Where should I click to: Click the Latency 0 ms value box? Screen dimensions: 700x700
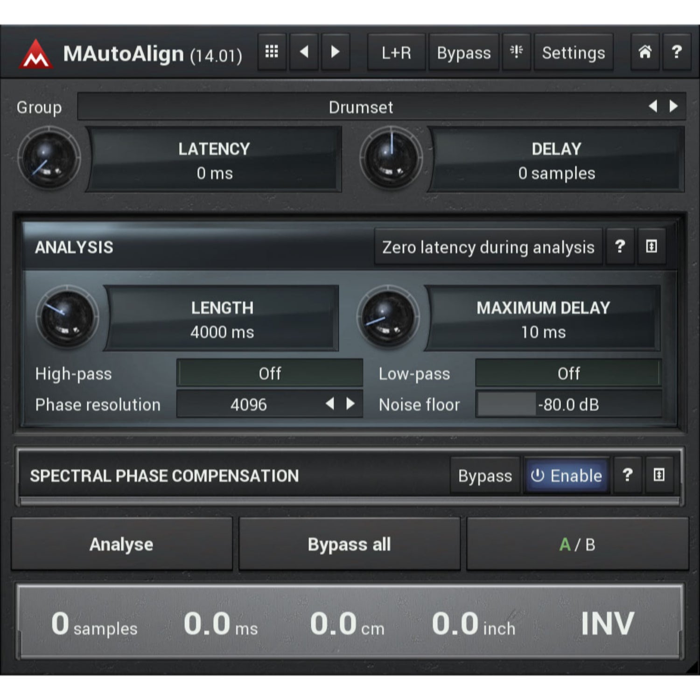click(215, 160)
